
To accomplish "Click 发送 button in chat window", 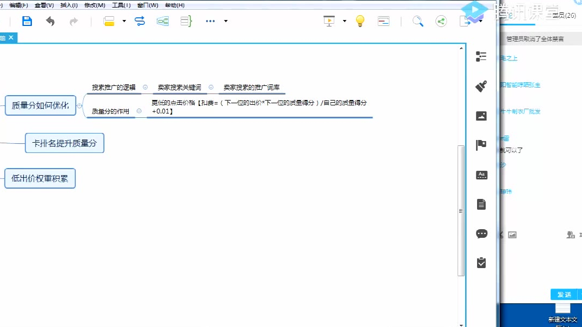I will 564,295.
